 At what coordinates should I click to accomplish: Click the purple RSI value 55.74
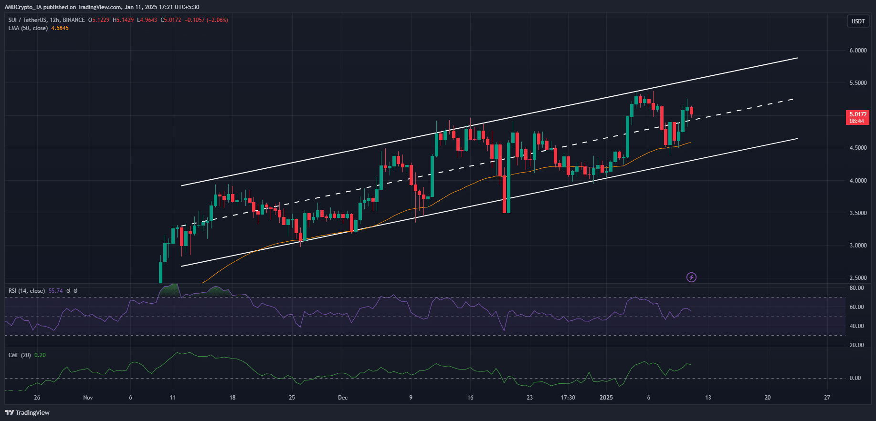coord(55,291)
